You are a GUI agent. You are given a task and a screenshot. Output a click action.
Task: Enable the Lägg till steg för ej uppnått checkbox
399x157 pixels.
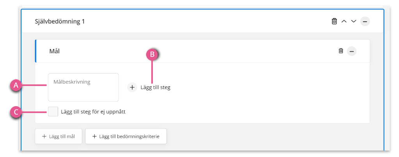pos(53,112)
